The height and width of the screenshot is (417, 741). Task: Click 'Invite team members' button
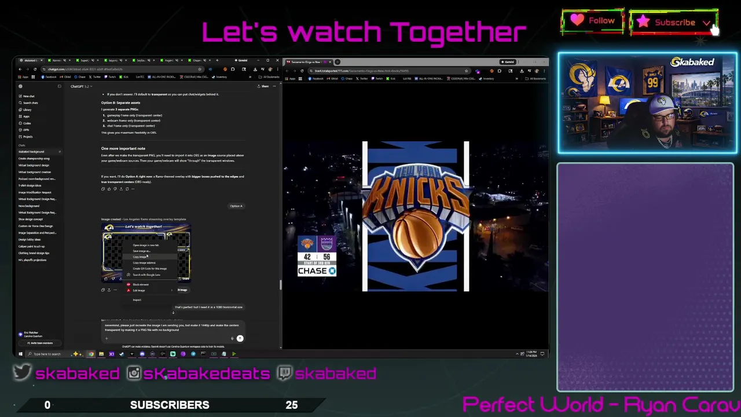41,343
